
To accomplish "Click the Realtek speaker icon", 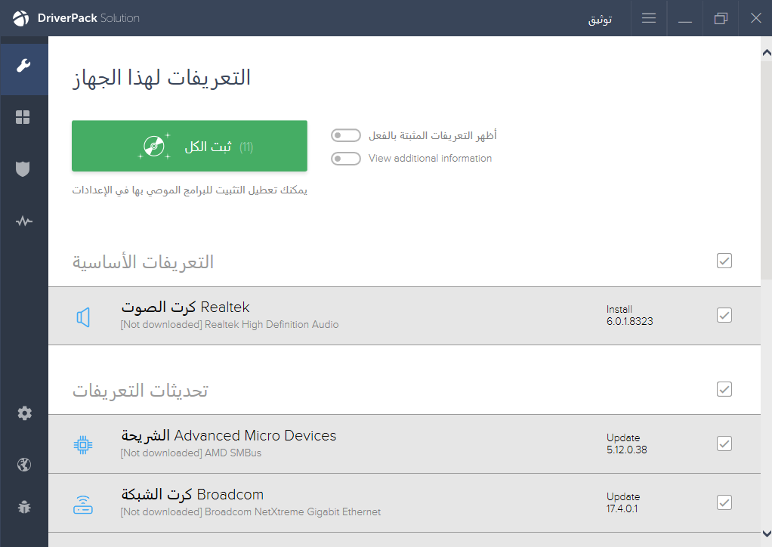I will (83, 317).
